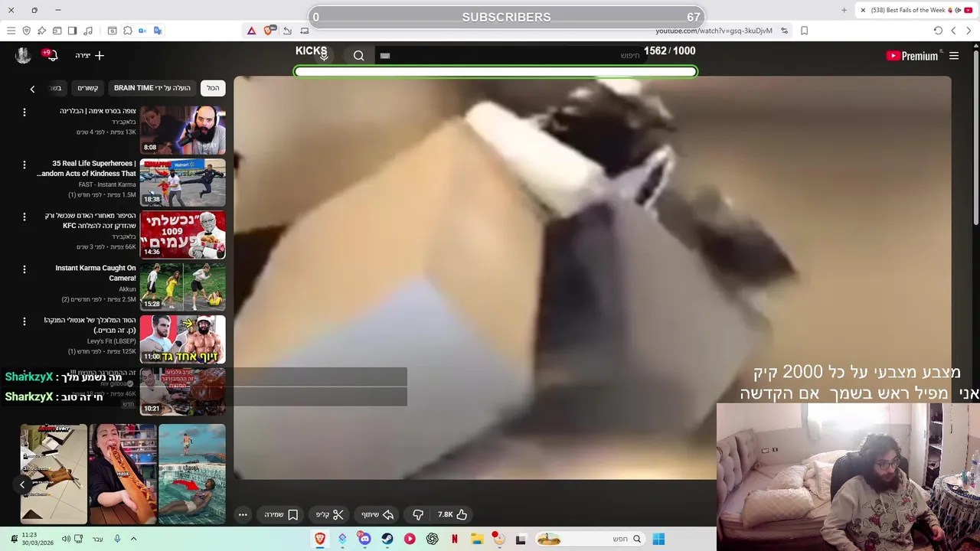Image resolution: width=980 pixels, height=551 pixels.
Task: Click the Shorts shelf previous arrow
Action: pyautogui.click(x=22, y=484)
